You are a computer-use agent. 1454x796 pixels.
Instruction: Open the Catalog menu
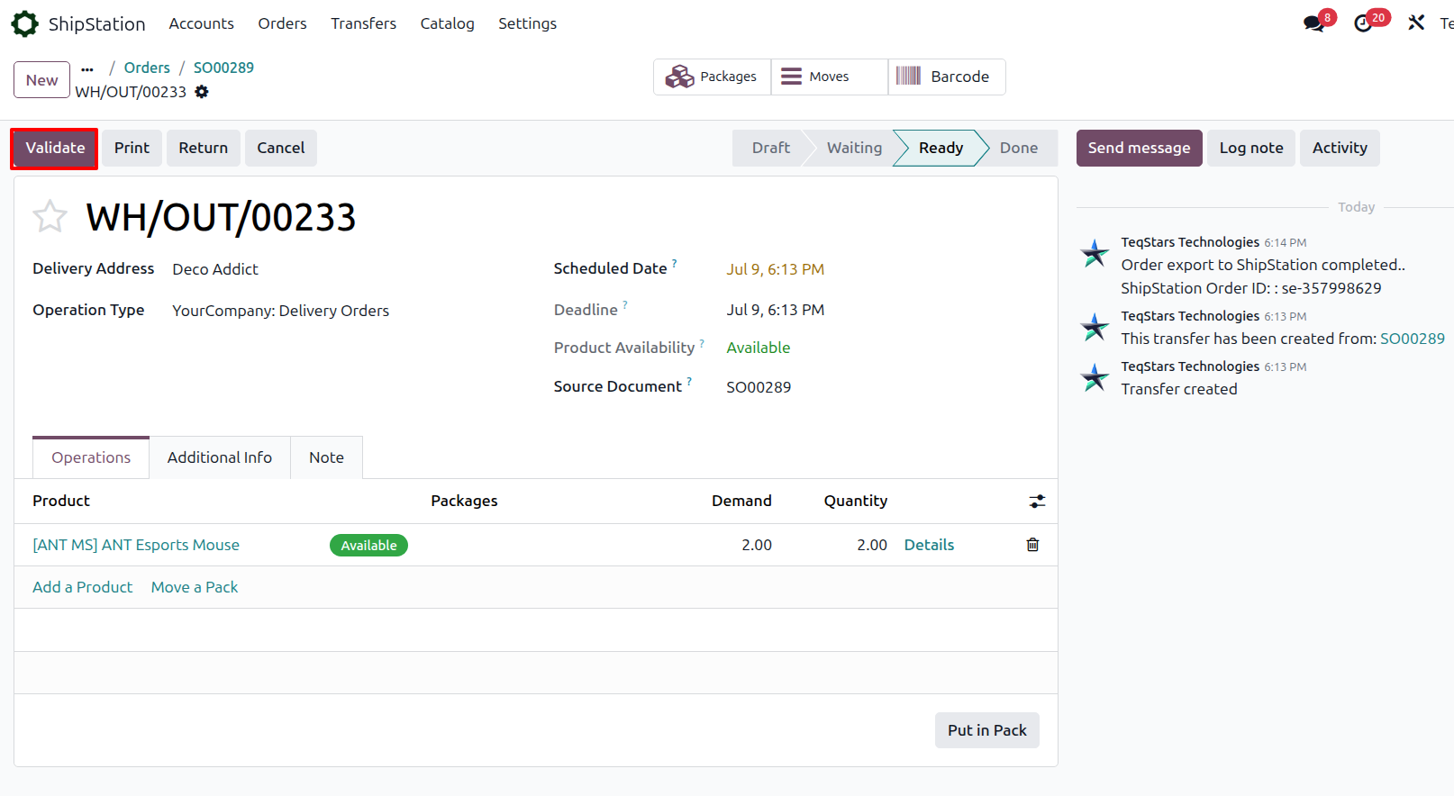pyautogui.click(x=447, y=23)
